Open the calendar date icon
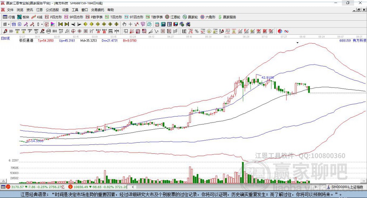The height and width of the screenshot is (198, 367). (157, 24)
